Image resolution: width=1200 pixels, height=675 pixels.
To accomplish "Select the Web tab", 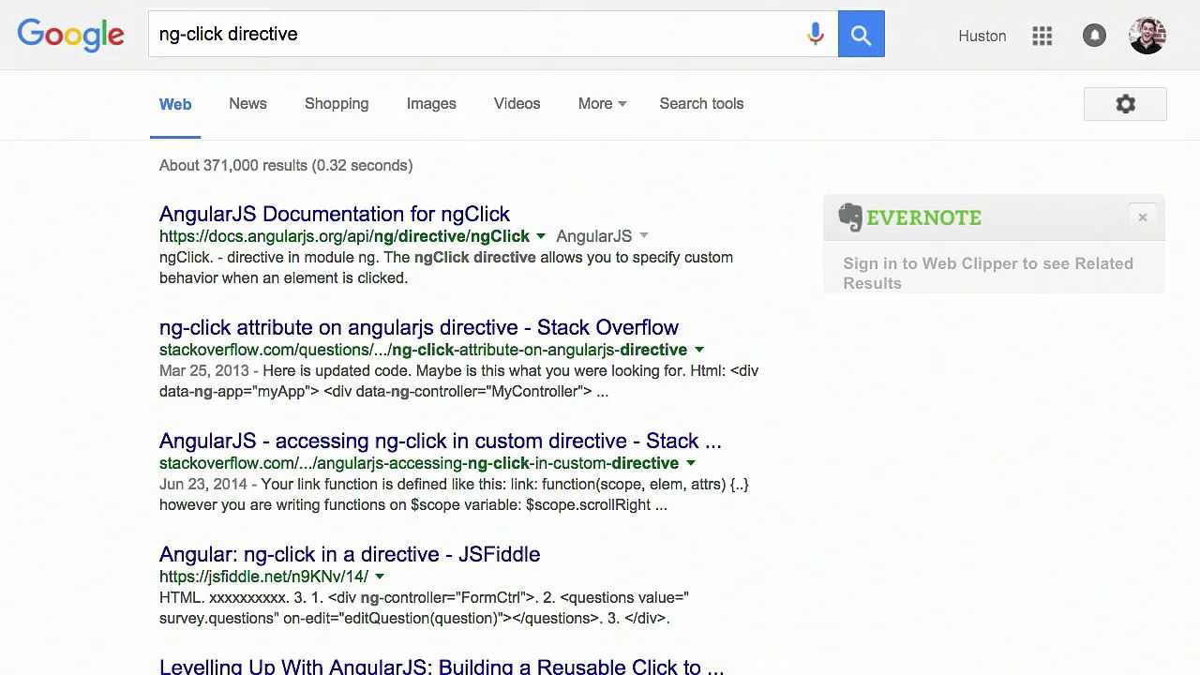I will (x=175, y=104).
